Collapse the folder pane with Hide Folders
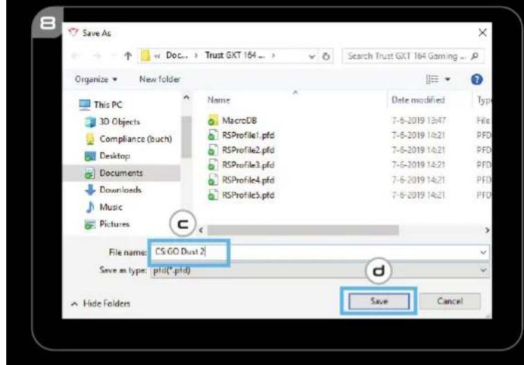The image size is (524, 365). pos(101,303)
